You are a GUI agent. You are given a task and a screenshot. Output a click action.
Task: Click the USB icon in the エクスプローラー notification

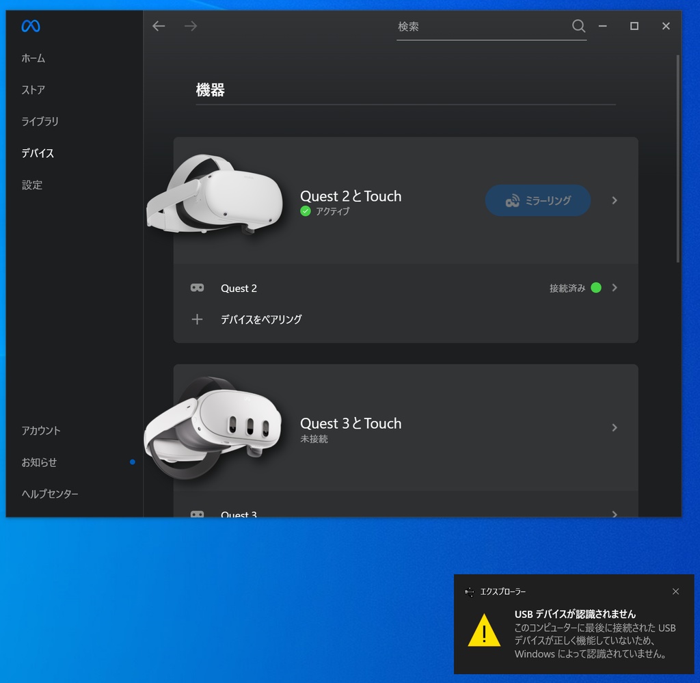coord(469,592)
